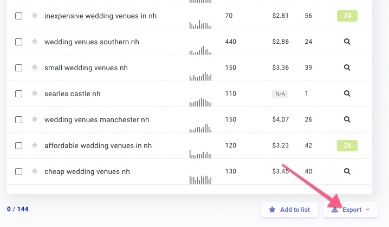Open the Export dropdown menu
Viewport: 389px width, 227px height.
[x=351, y=210]
